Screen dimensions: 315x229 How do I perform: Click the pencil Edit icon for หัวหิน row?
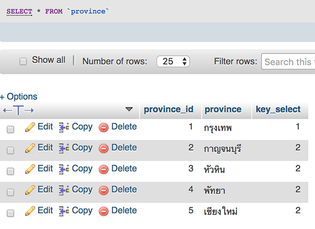[x=30, y=169]
